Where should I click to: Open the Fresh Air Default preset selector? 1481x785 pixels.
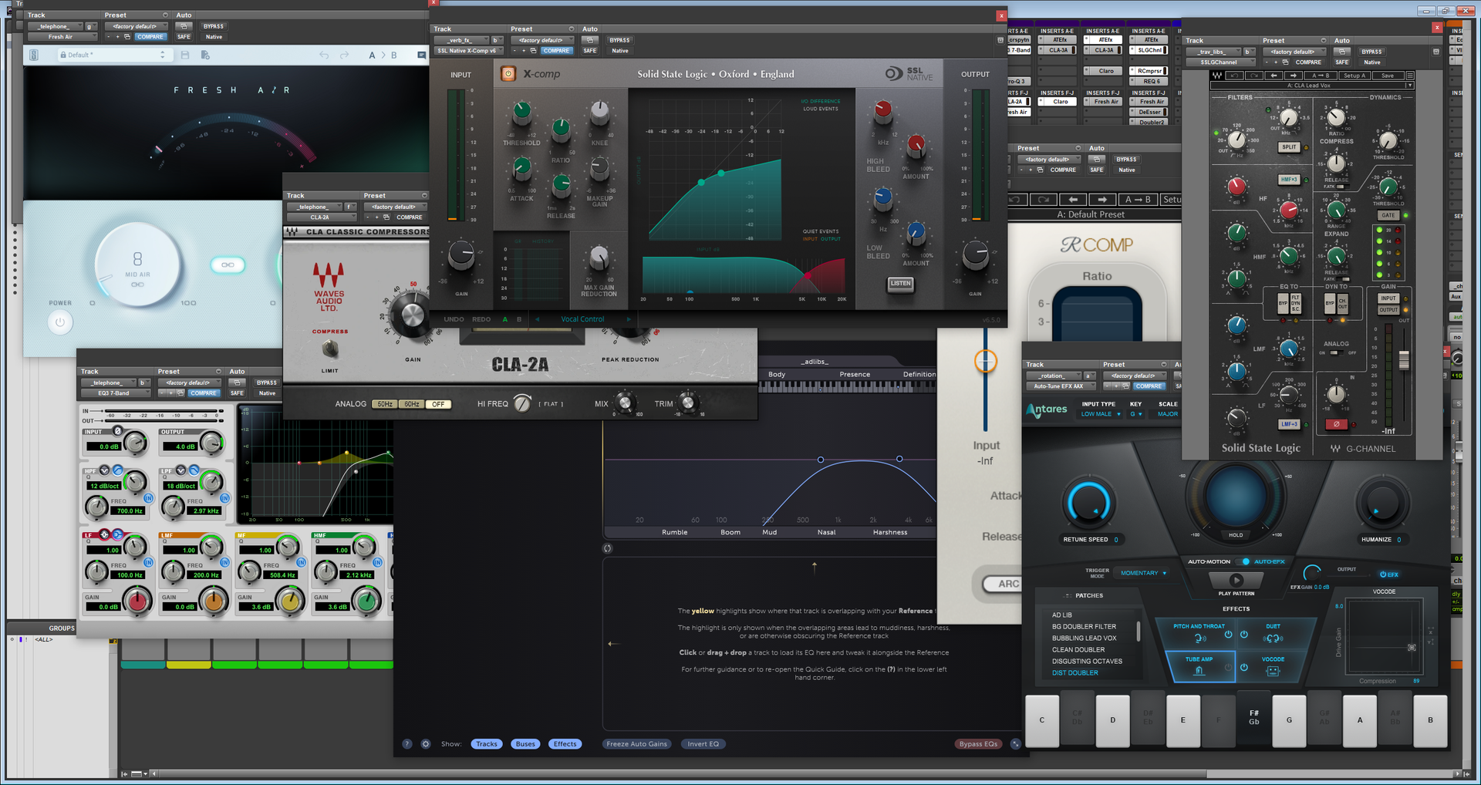pyautogui.click(x=113, y=56)
